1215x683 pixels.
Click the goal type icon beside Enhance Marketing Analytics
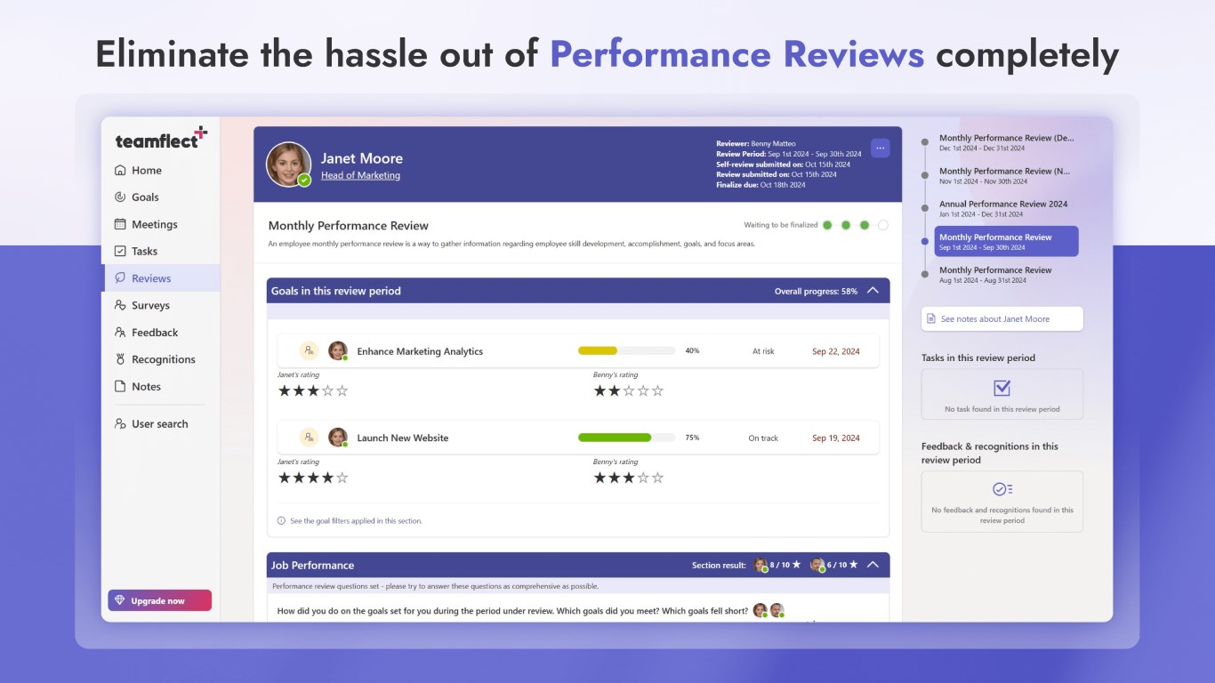(x=309, y=350)
